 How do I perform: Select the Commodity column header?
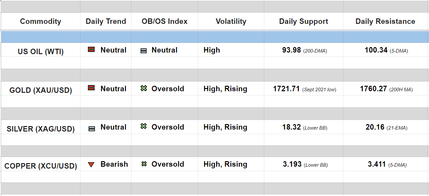(40, 21)
